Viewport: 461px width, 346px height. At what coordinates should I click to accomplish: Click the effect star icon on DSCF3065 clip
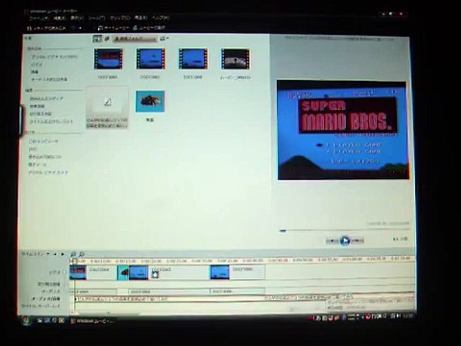tap(155, 275)
